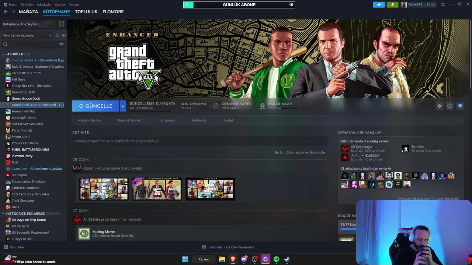Open the Mağaza Sayfası link
Image resolution: width=472 pixels, height=265 pixels.
(89, 120)
